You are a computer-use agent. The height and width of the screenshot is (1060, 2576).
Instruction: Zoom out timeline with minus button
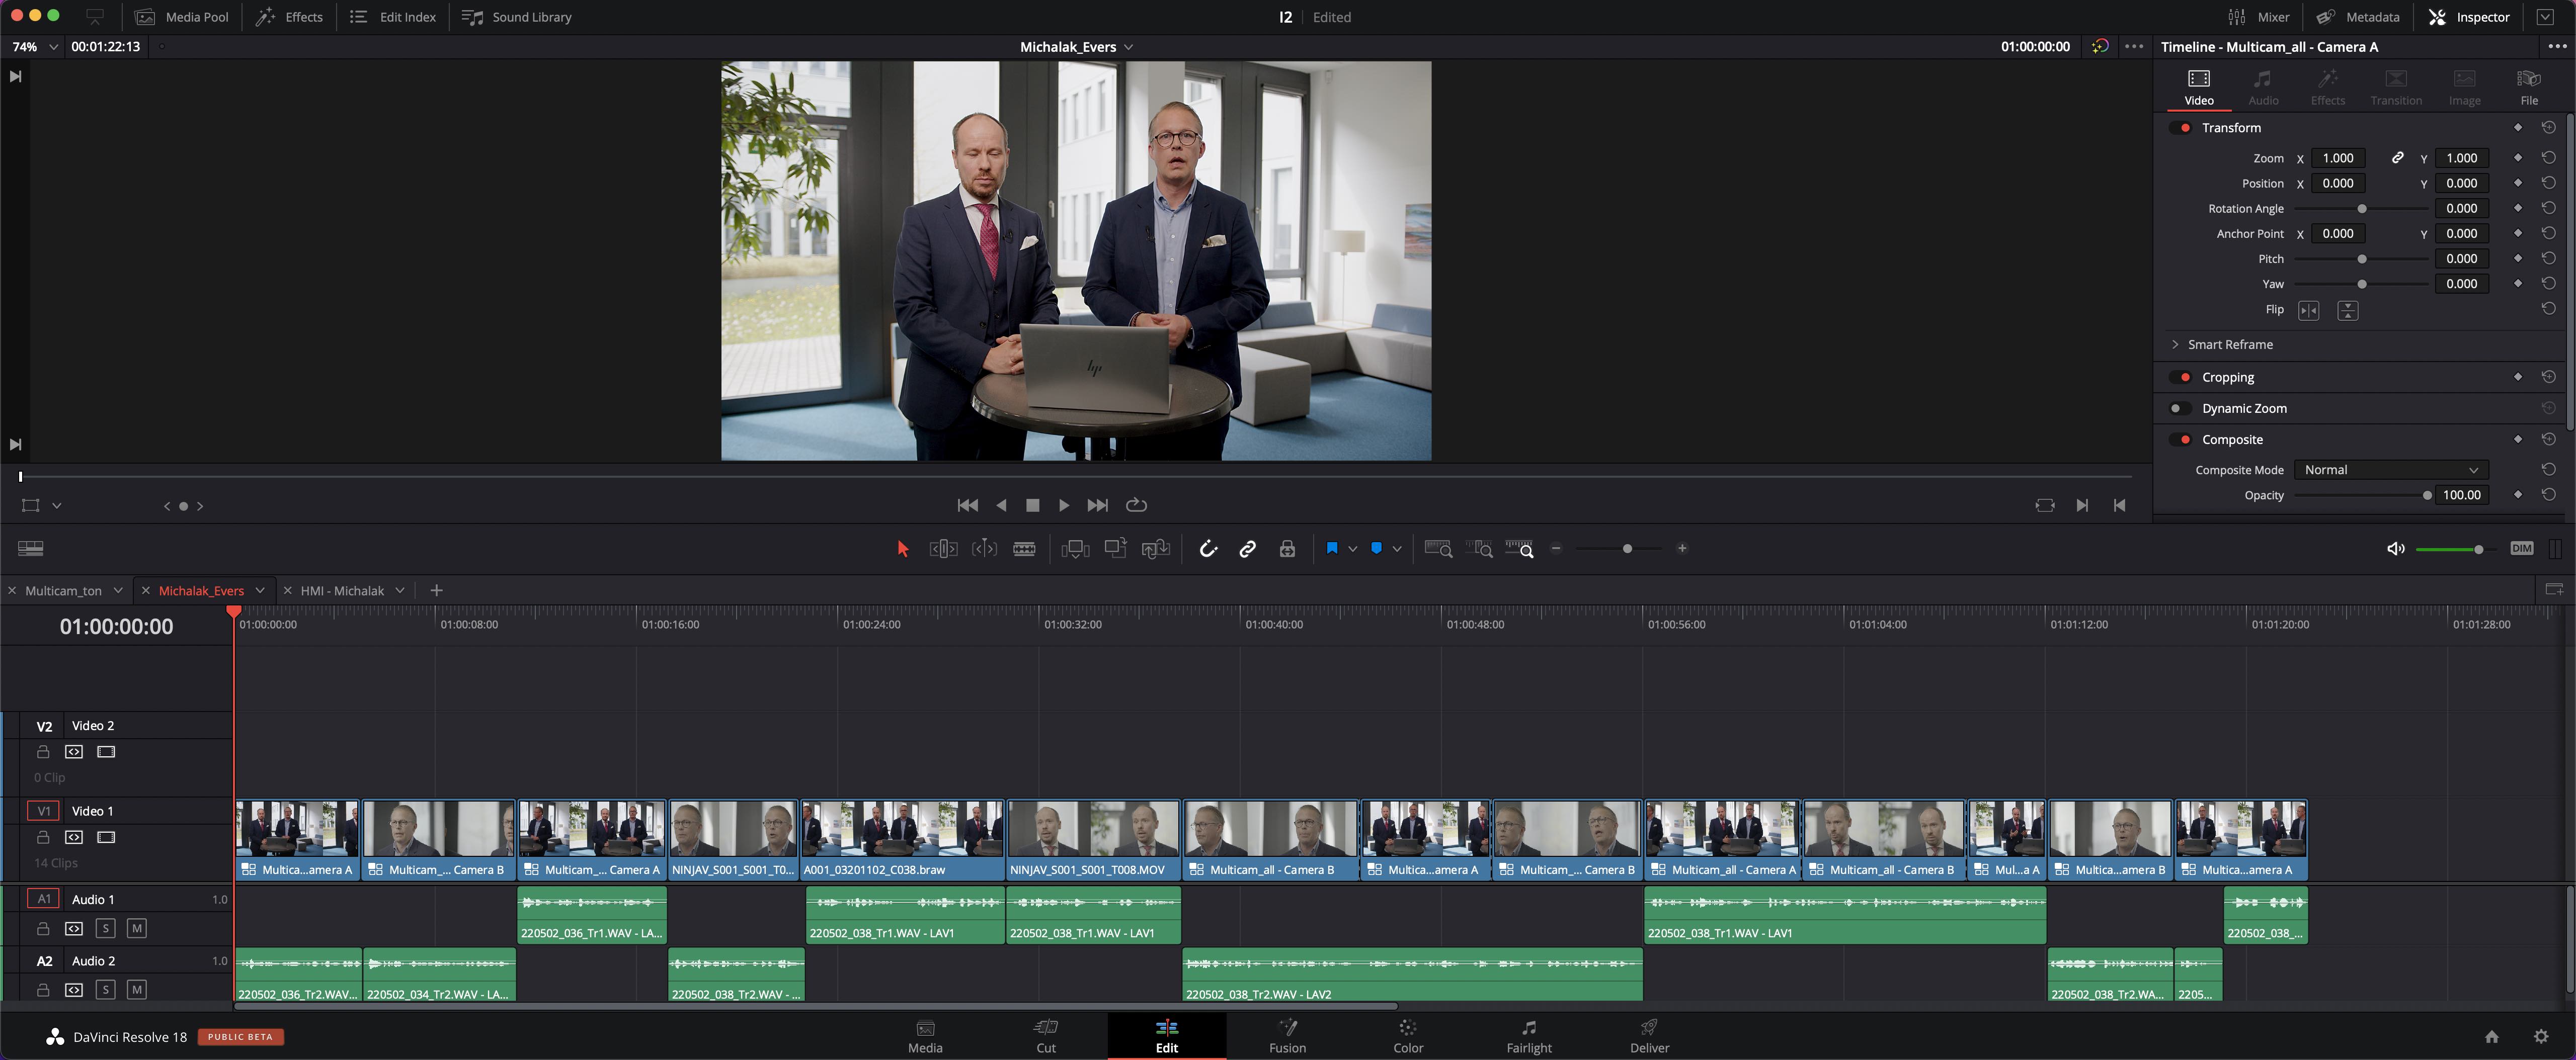(x=1556, y=549)
